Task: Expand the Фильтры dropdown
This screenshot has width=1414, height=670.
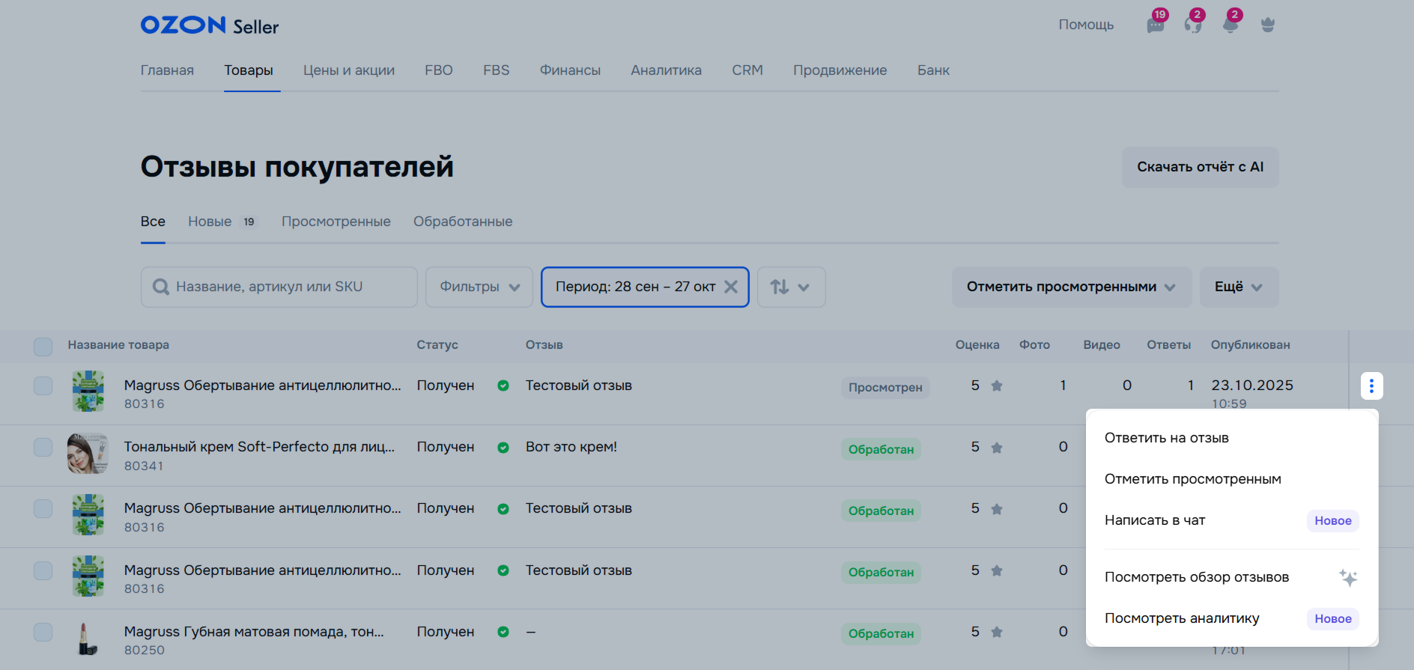Action: [x=479, y=287]
